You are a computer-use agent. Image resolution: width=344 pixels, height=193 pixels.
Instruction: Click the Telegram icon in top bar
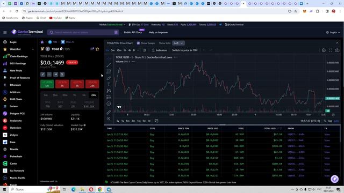tap(220, 25)
